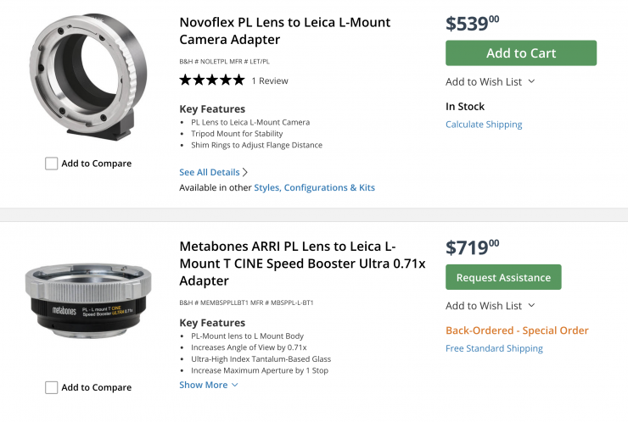The height and width of the screenshot is (422, 628).
Task: Expand Add to Wish List under $539
Action: click(x=491, y=81)
